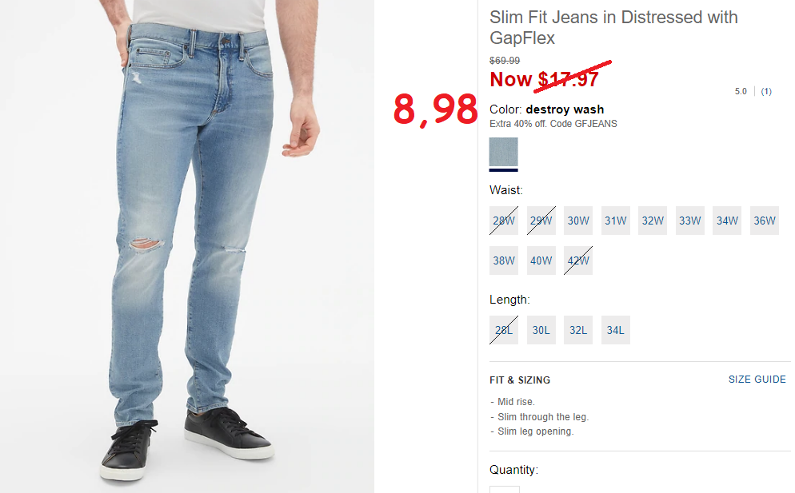The height and width of the screenshot is (493, 795).
Task: Choose waist size 30W
Action: [x=578, y=221]
